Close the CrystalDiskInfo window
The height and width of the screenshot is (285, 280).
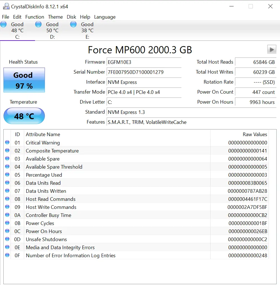click(270, 6)
